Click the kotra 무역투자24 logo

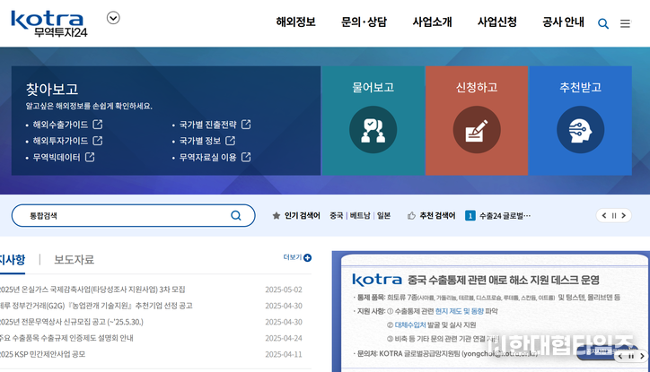coord(48,24)
